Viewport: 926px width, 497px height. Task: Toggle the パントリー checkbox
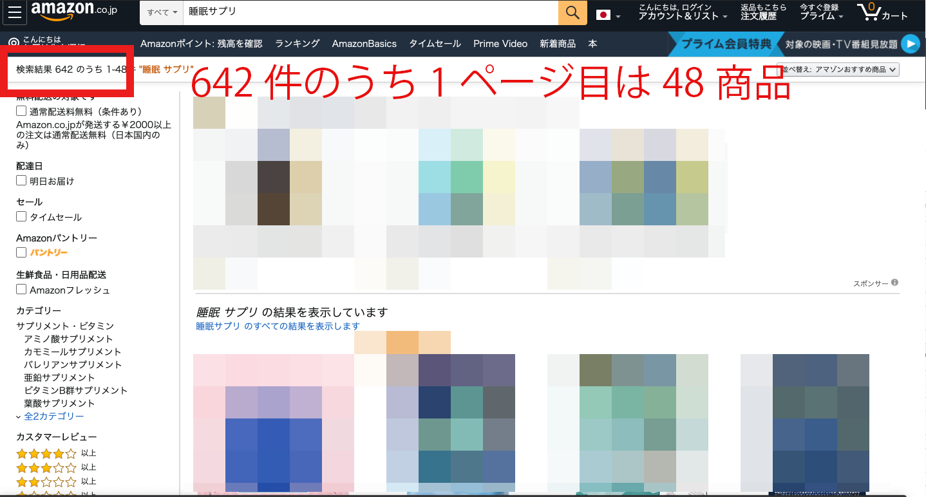pos(21,252)
